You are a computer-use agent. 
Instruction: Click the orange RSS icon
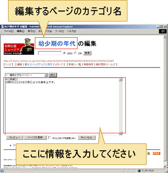(x=157, y=154)
